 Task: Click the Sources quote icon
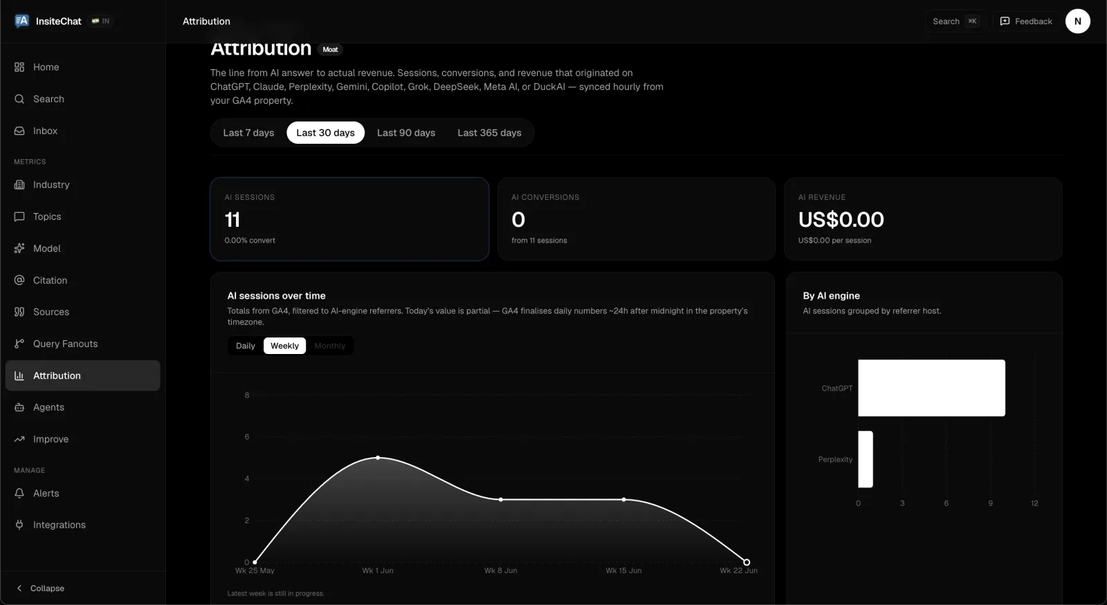click(x=19, y=312)
